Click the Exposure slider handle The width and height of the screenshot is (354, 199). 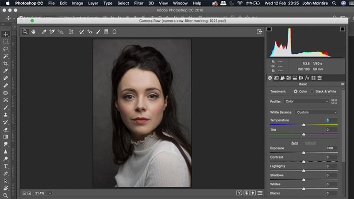tap(304, 153)
